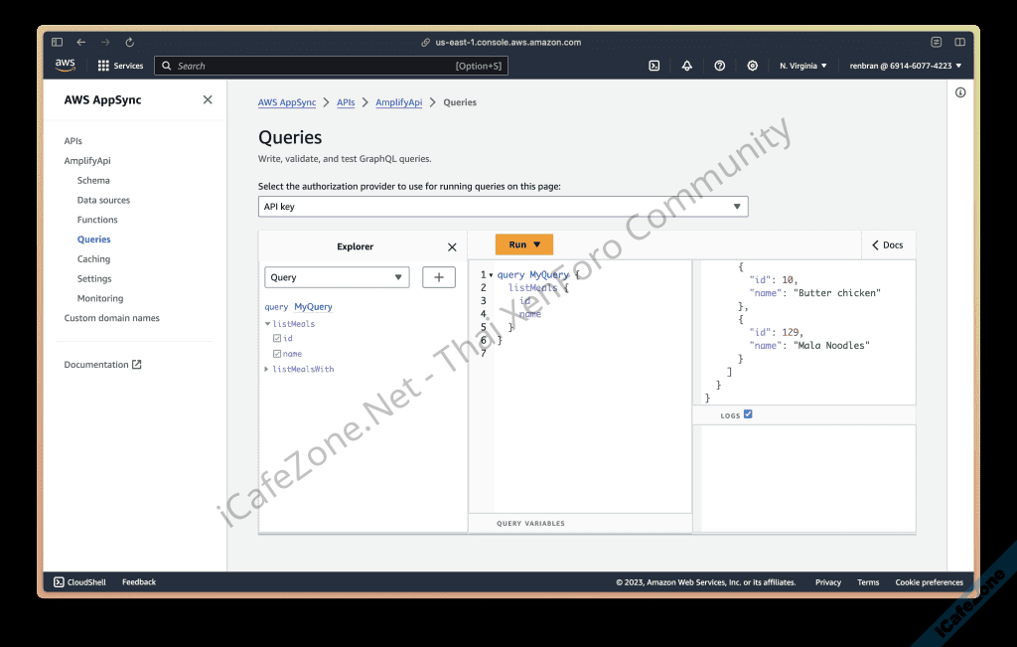Close the Explorer panel
This screenshot has height=647, width=1017.
click(x=452, y=247)
